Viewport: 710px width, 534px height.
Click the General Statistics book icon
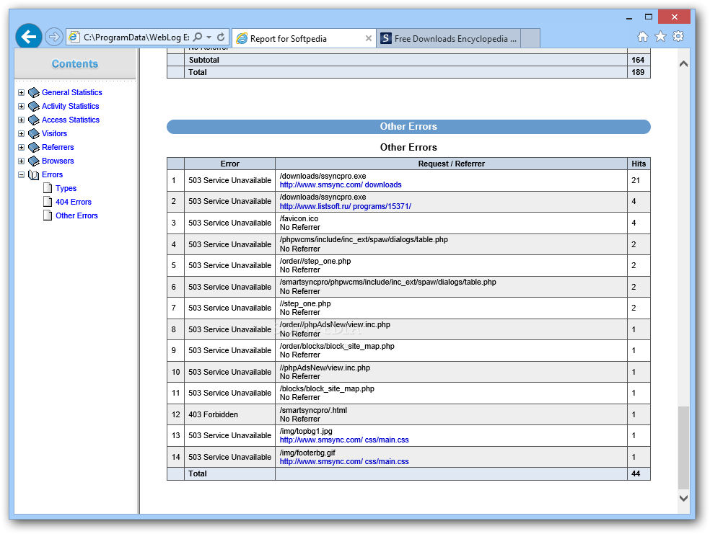[x=34, y=93]
